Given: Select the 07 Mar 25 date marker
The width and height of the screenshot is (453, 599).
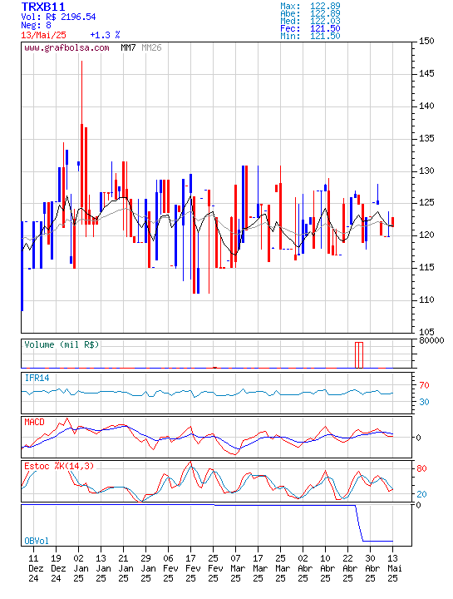Looking at the screenshot, I should coord(235,568).
